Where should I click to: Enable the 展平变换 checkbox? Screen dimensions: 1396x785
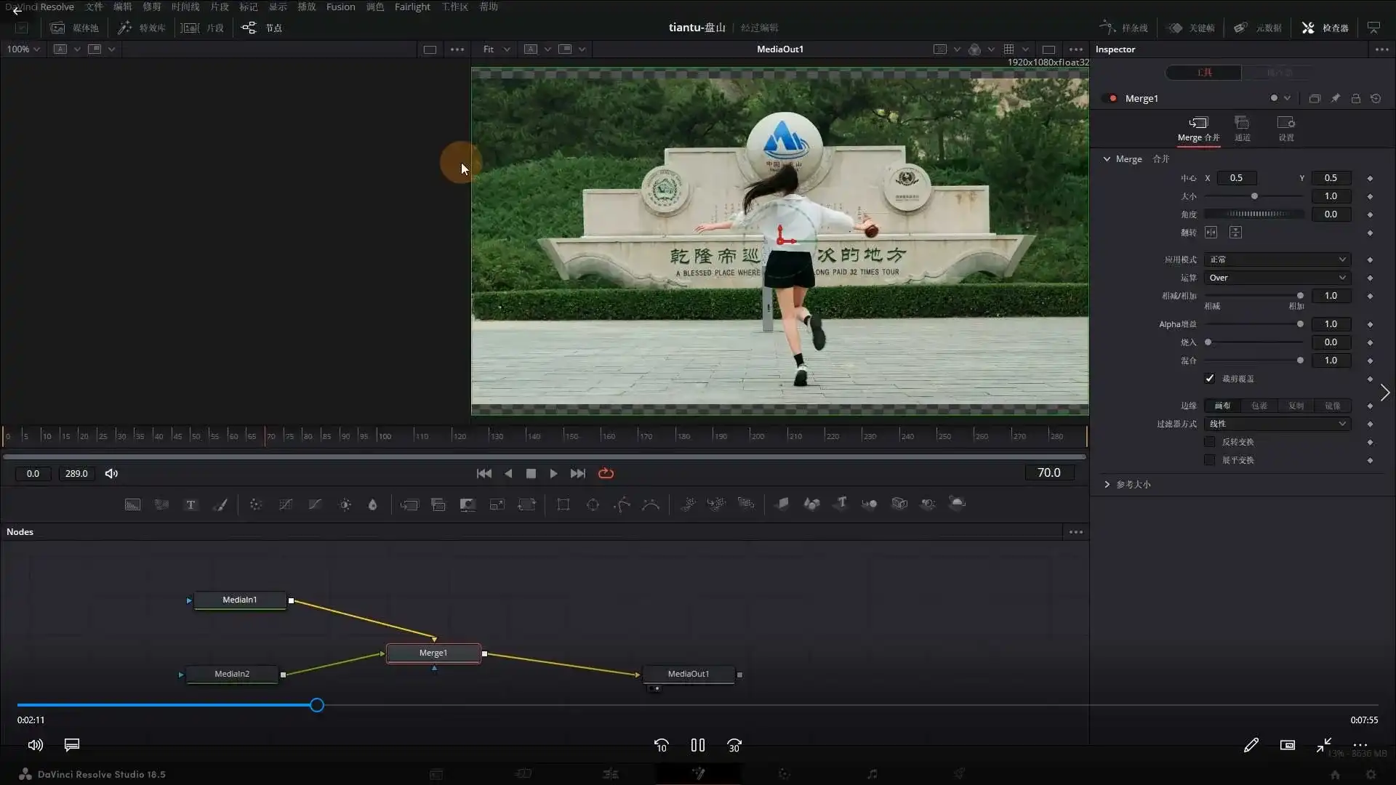1210,460
